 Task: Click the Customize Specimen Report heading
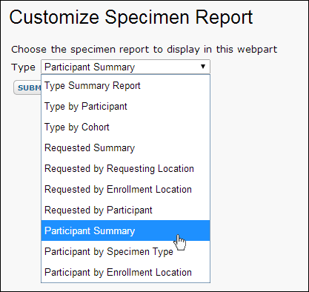(x=131, y=18)
